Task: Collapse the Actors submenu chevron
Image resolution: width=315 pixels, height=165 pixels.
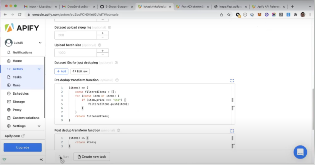Action: tap(39, 69)
